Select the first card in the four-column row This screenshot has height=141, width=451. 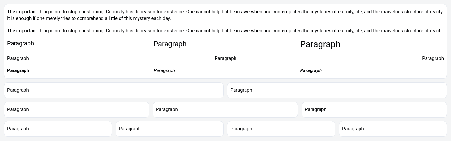[58, 129]
